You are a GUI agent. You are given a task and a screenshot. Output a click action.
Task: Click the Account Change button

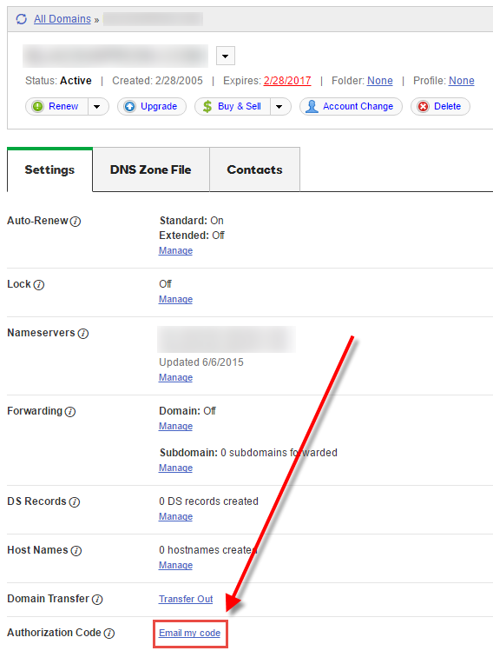click(351, 106)
